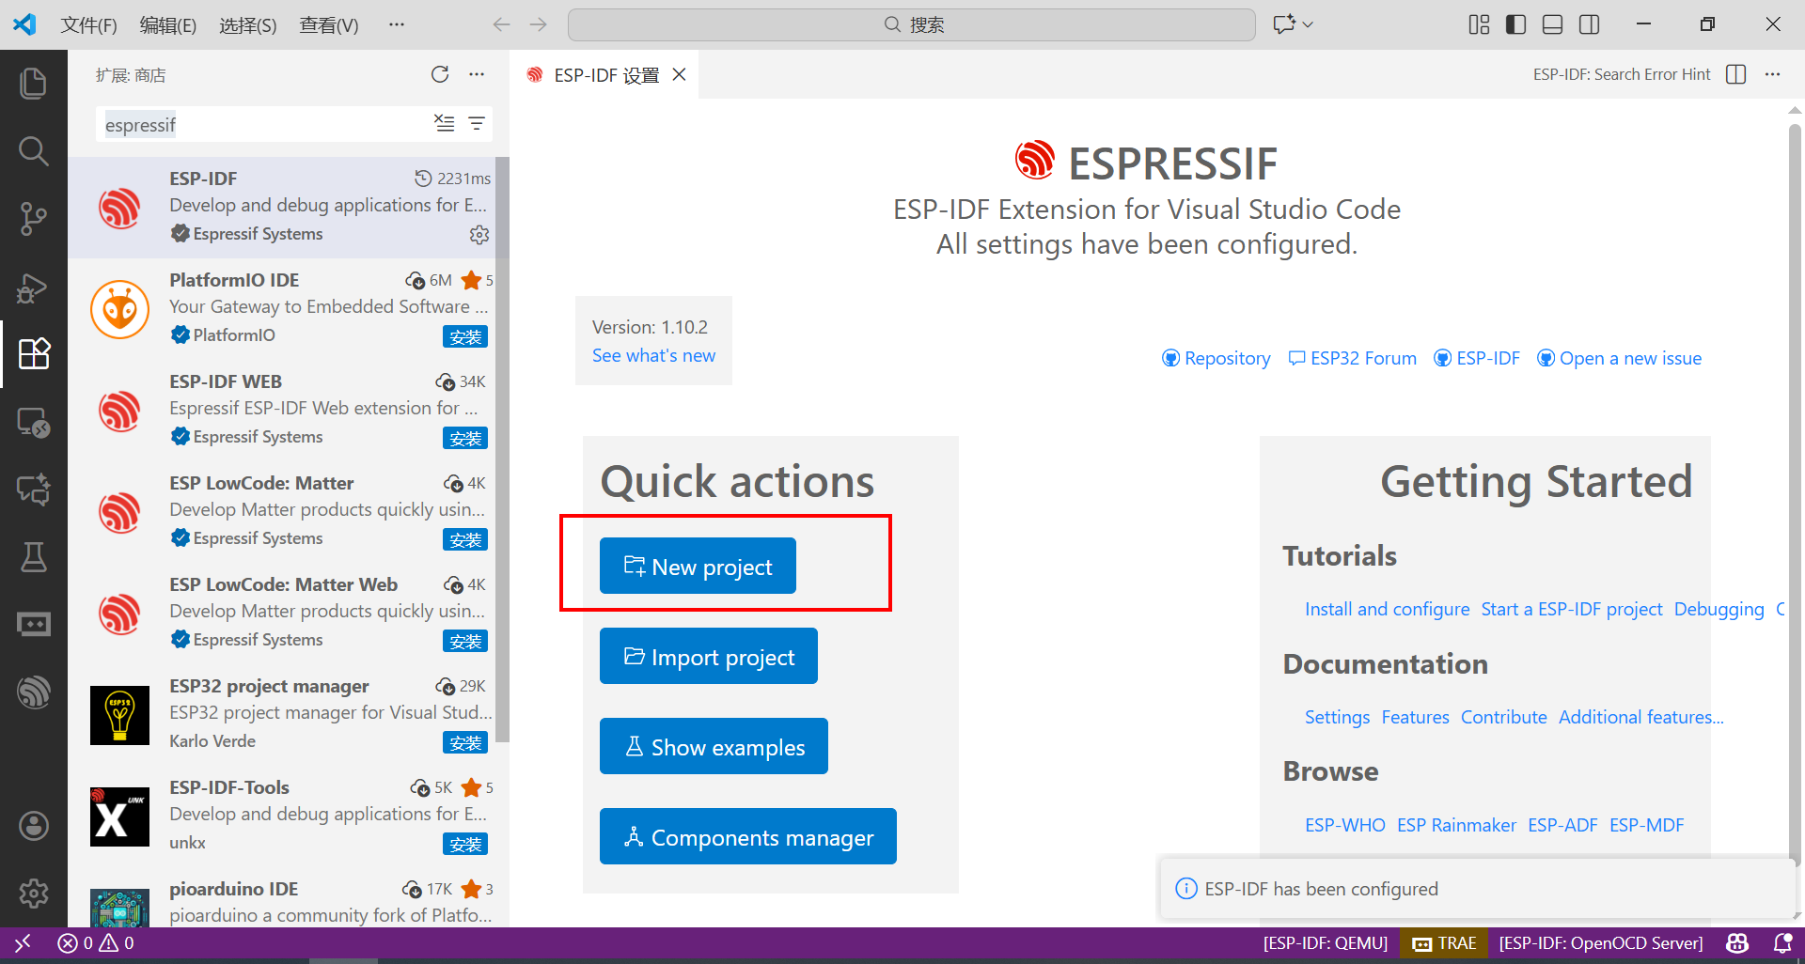Image resolution: width=1805 pixels, height=964 pixels.
Task: Click the Import project button
Action: click(x=709, y=656)
